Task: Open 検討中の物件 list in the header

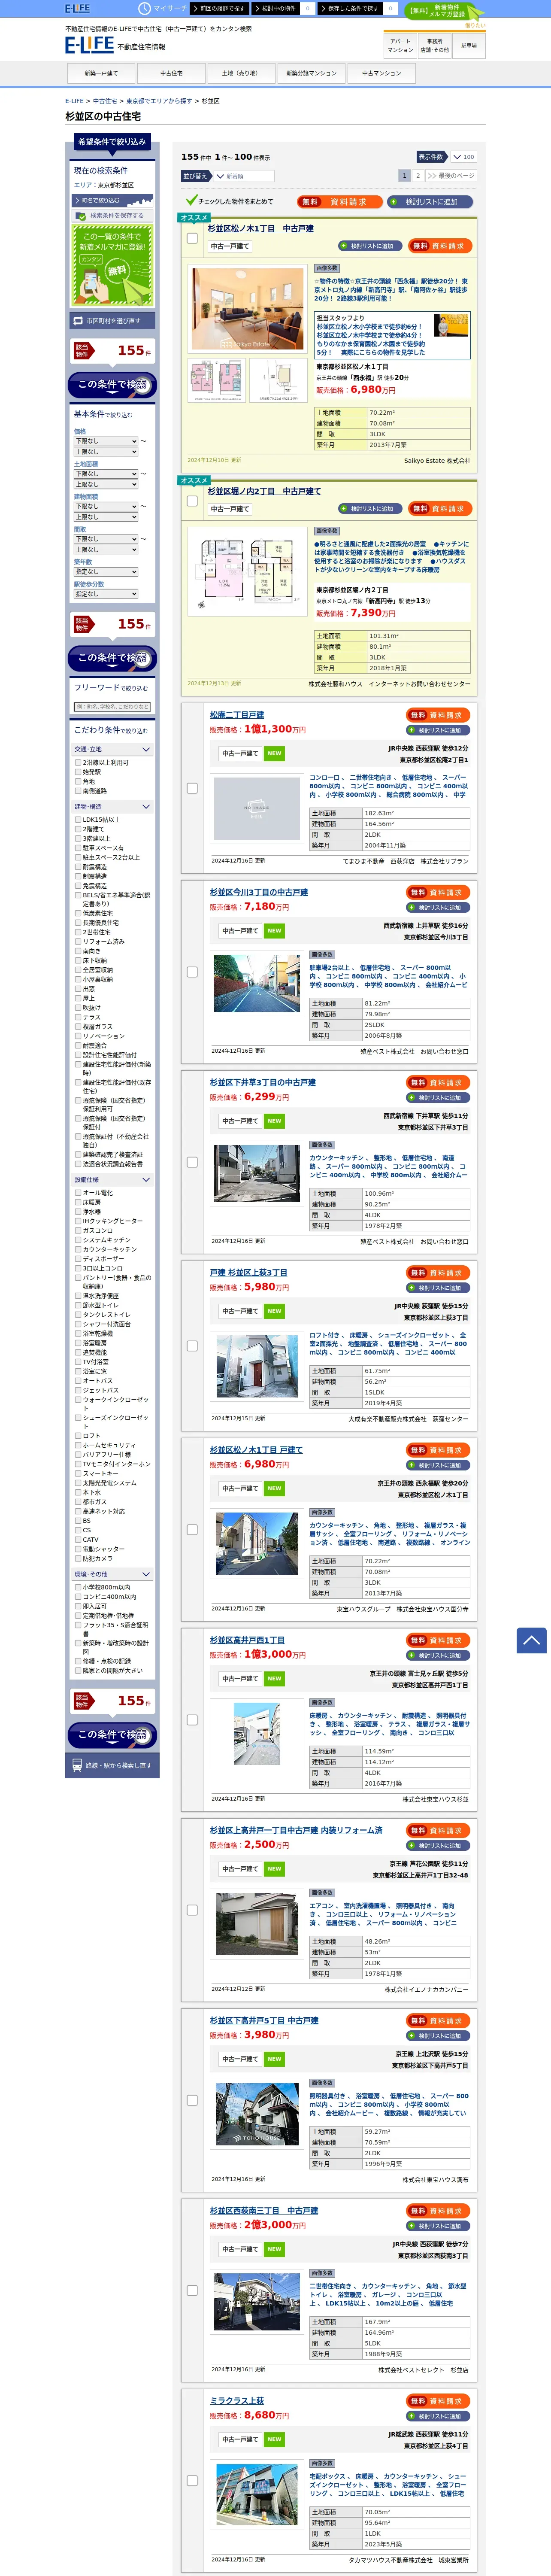Action: tap(275, 8)
